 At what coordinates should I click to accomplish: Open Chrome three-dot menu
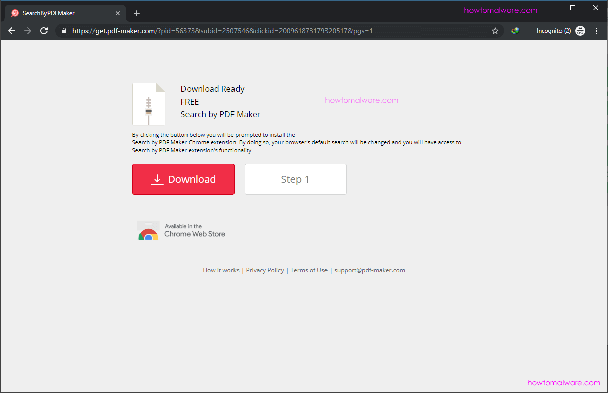(x=597, y=31)
